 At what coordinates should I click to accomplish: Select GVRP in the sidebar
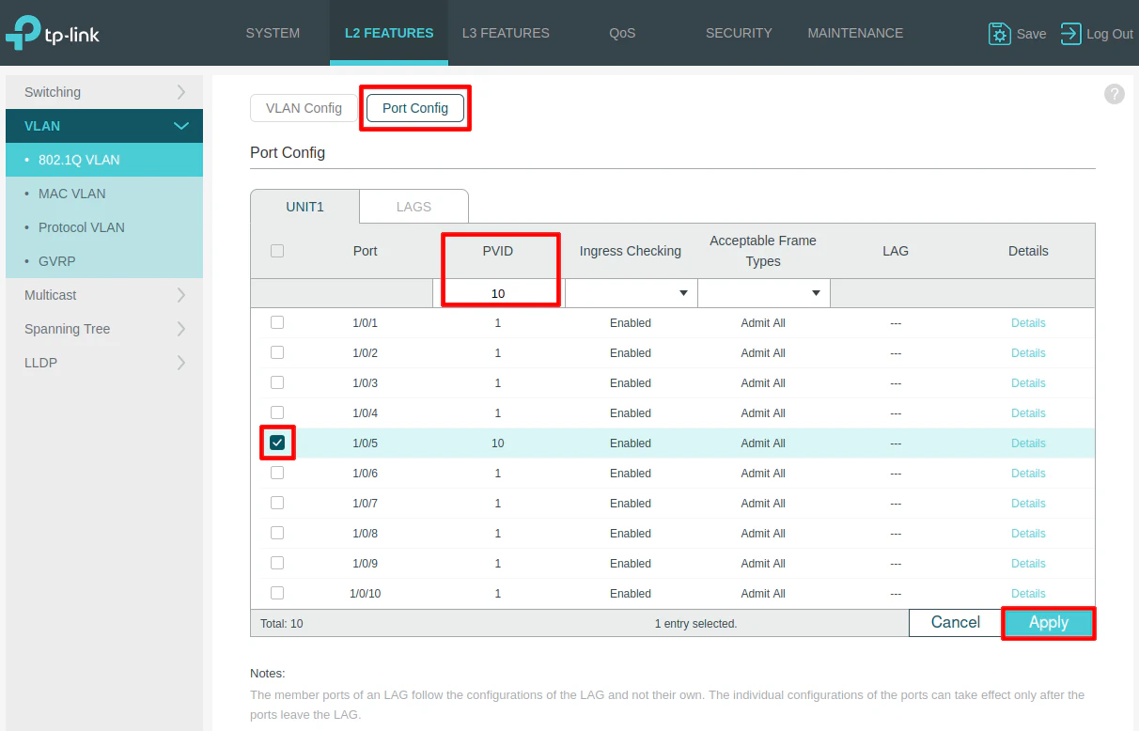pos(104,261)
